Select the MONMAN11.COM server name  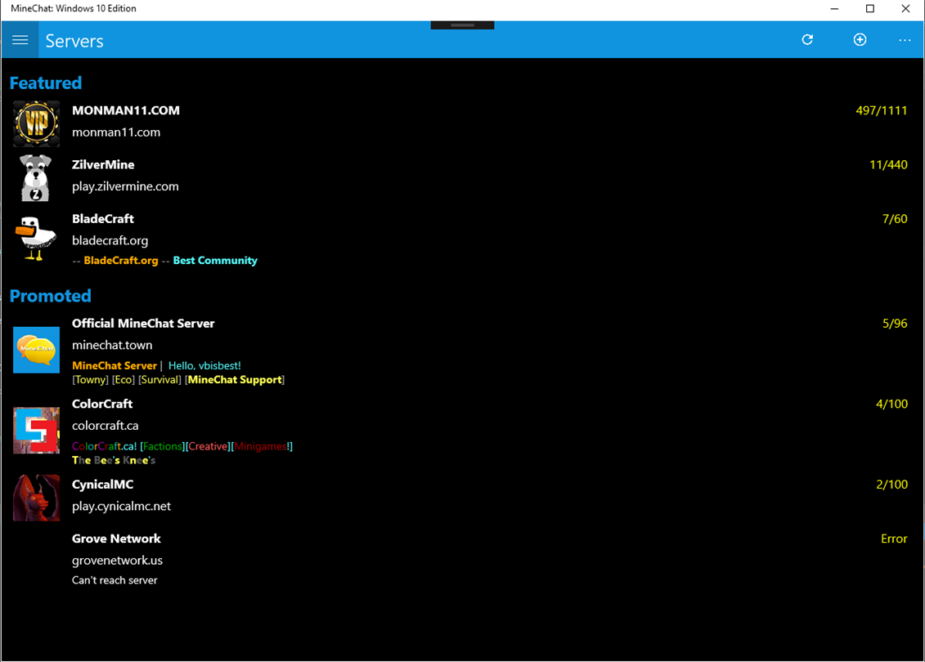click(126, 110)
